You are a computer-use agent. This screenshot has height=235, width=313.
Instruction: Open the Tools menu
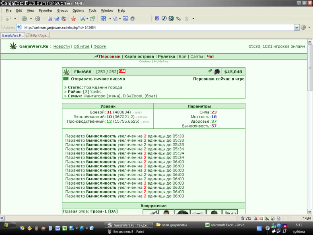click(93, 10)
